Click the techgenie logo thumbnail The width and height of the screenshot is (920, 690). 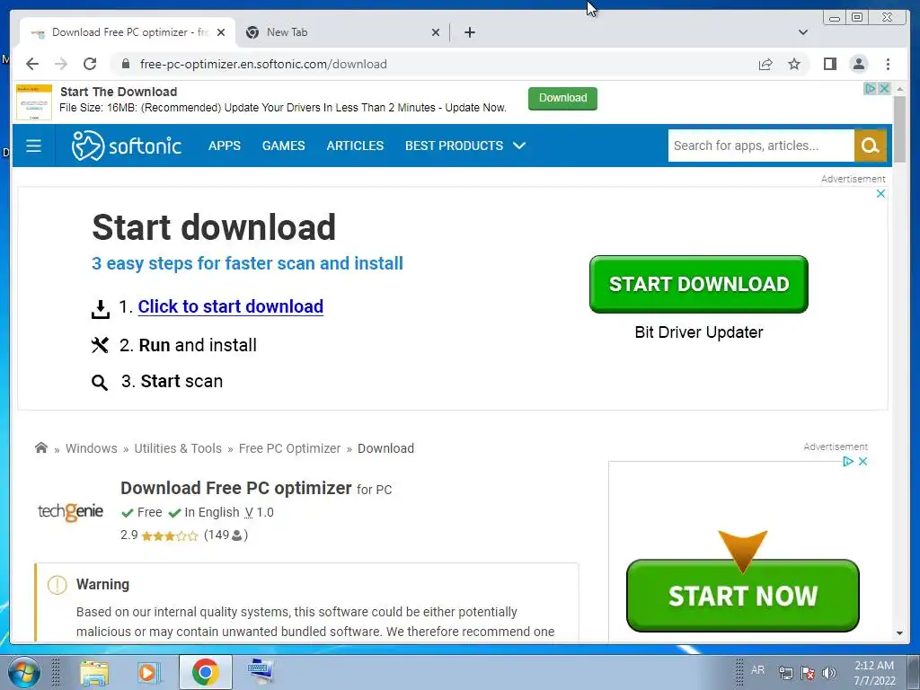coord(70,511)
